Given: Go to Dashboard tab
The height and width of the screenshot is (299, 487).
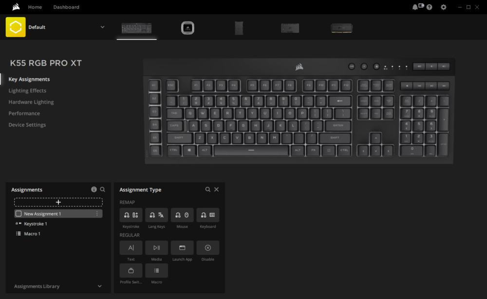Looking at the screenshot, I should click(x=66, y=7).
